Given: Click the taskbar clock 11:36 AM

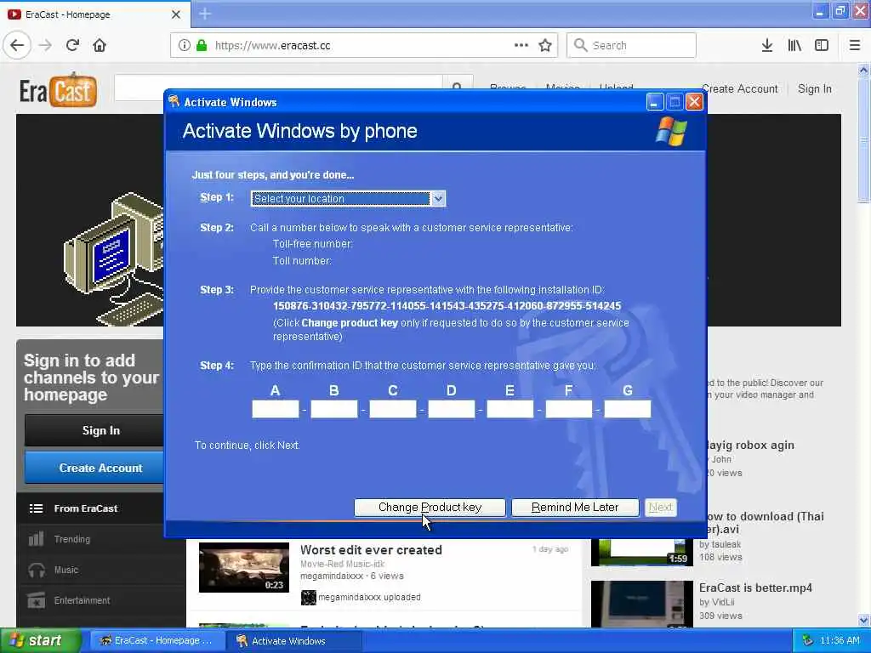Looking at the screenshot, I should coord(840,641).
